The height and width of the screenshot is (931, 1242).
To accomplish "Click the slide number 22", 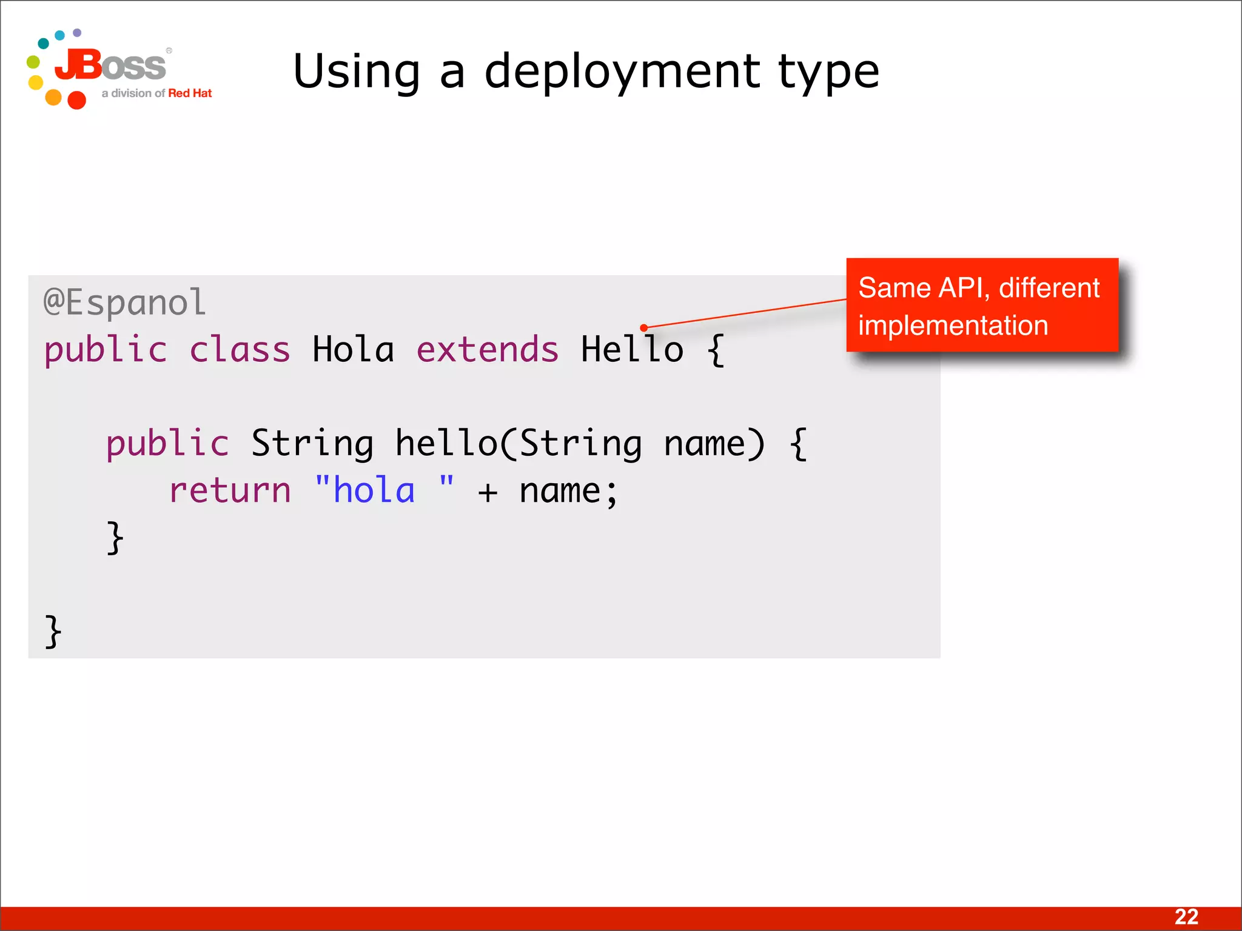I will tap(1186, 916).
